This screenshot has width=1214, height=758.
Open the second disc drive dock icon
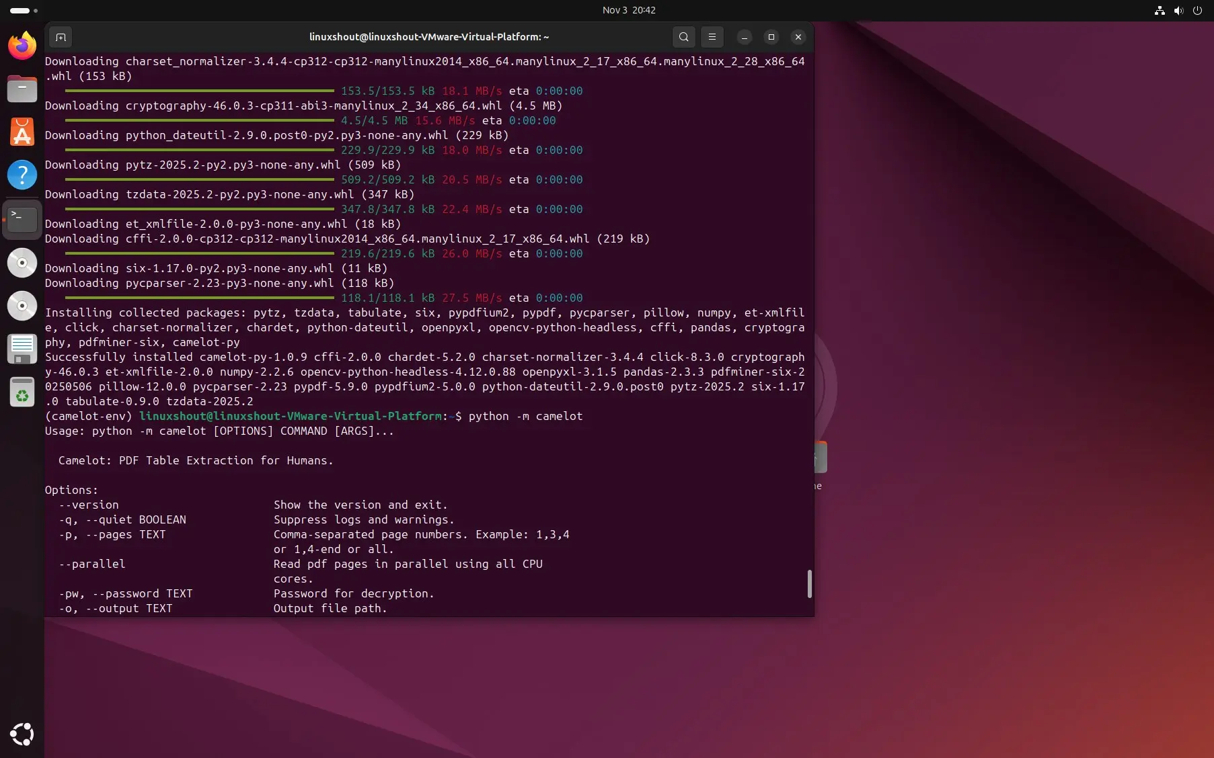[x=22, y=306]
